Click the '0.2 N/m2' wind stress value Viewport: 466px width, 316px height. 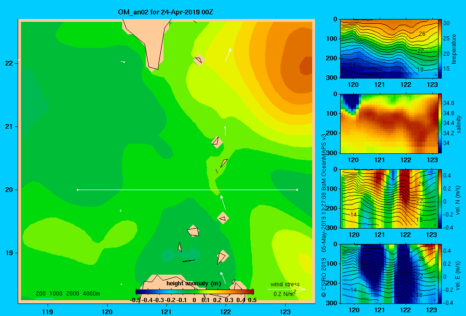(285, 294)
